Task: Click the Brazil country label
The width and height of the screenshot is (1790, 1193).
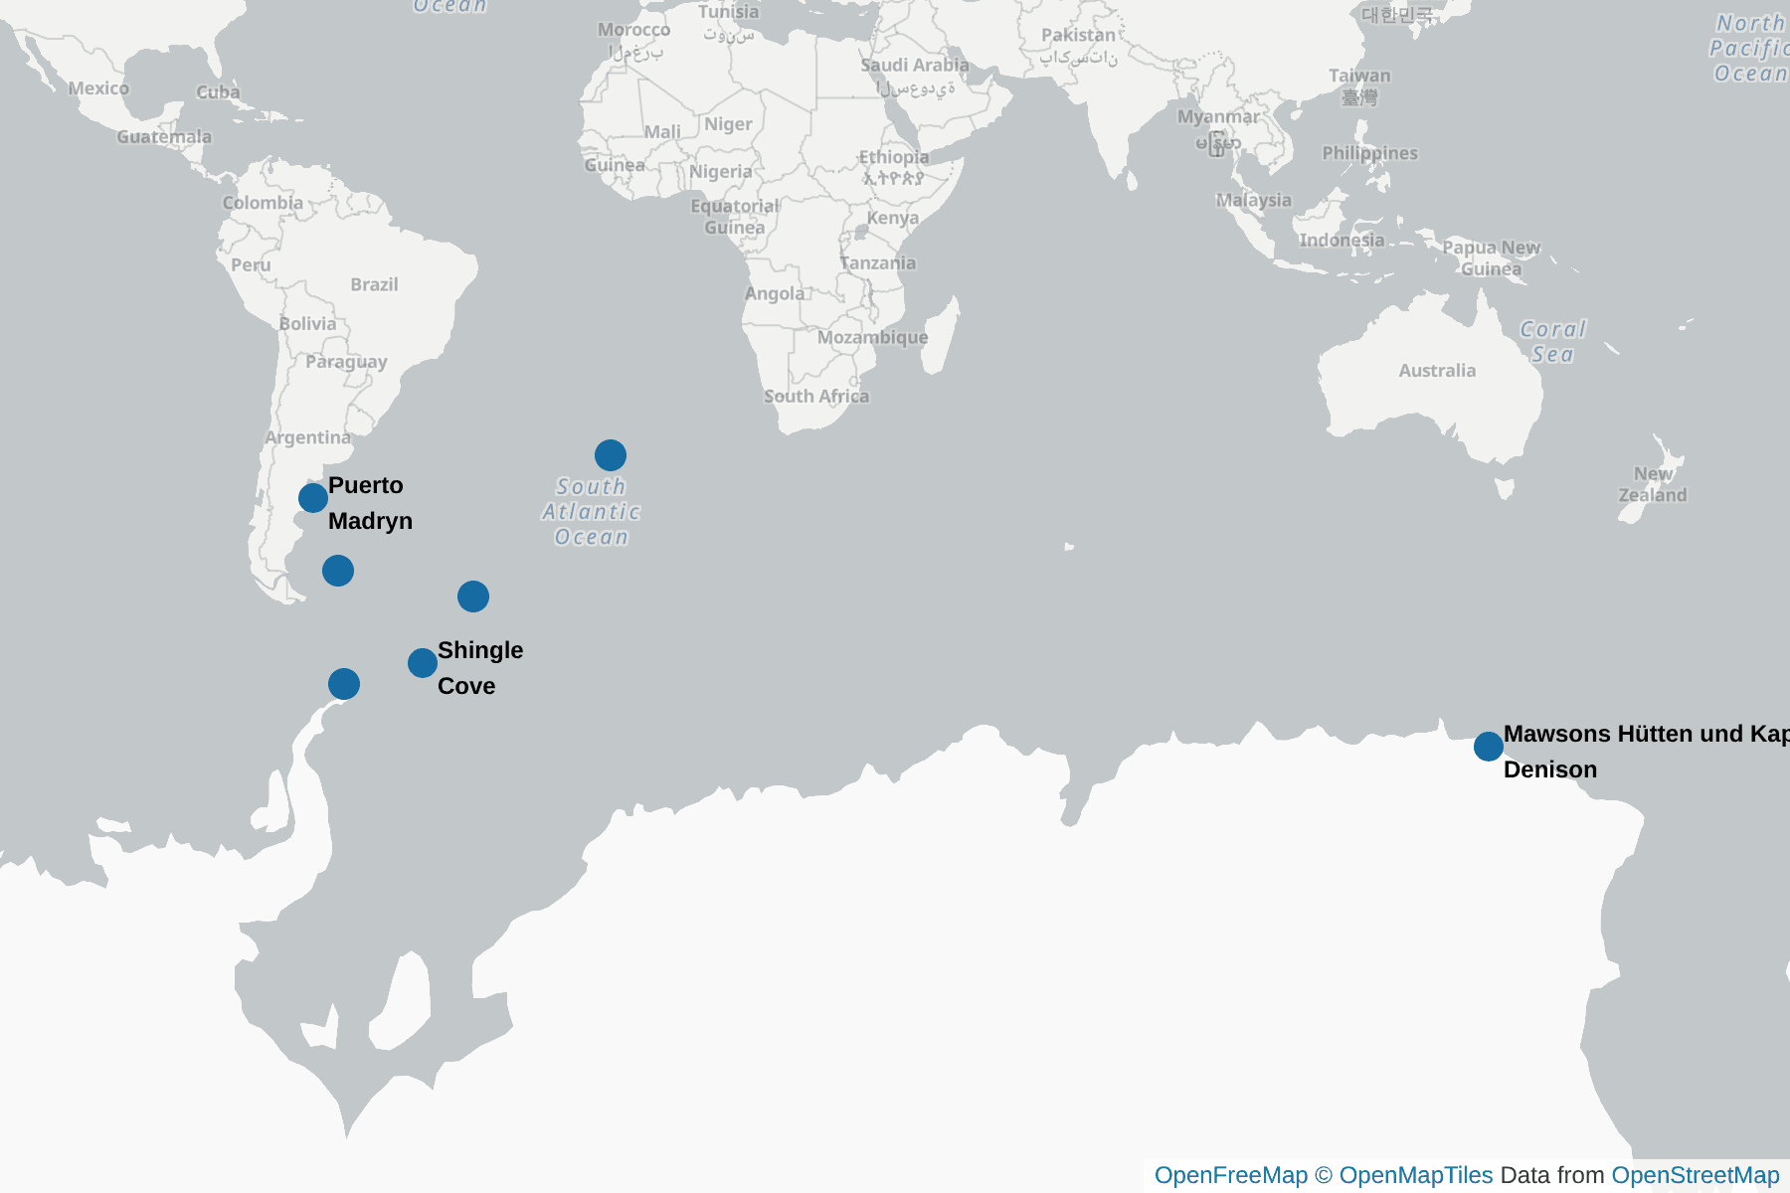Action: tap(374, 284)
